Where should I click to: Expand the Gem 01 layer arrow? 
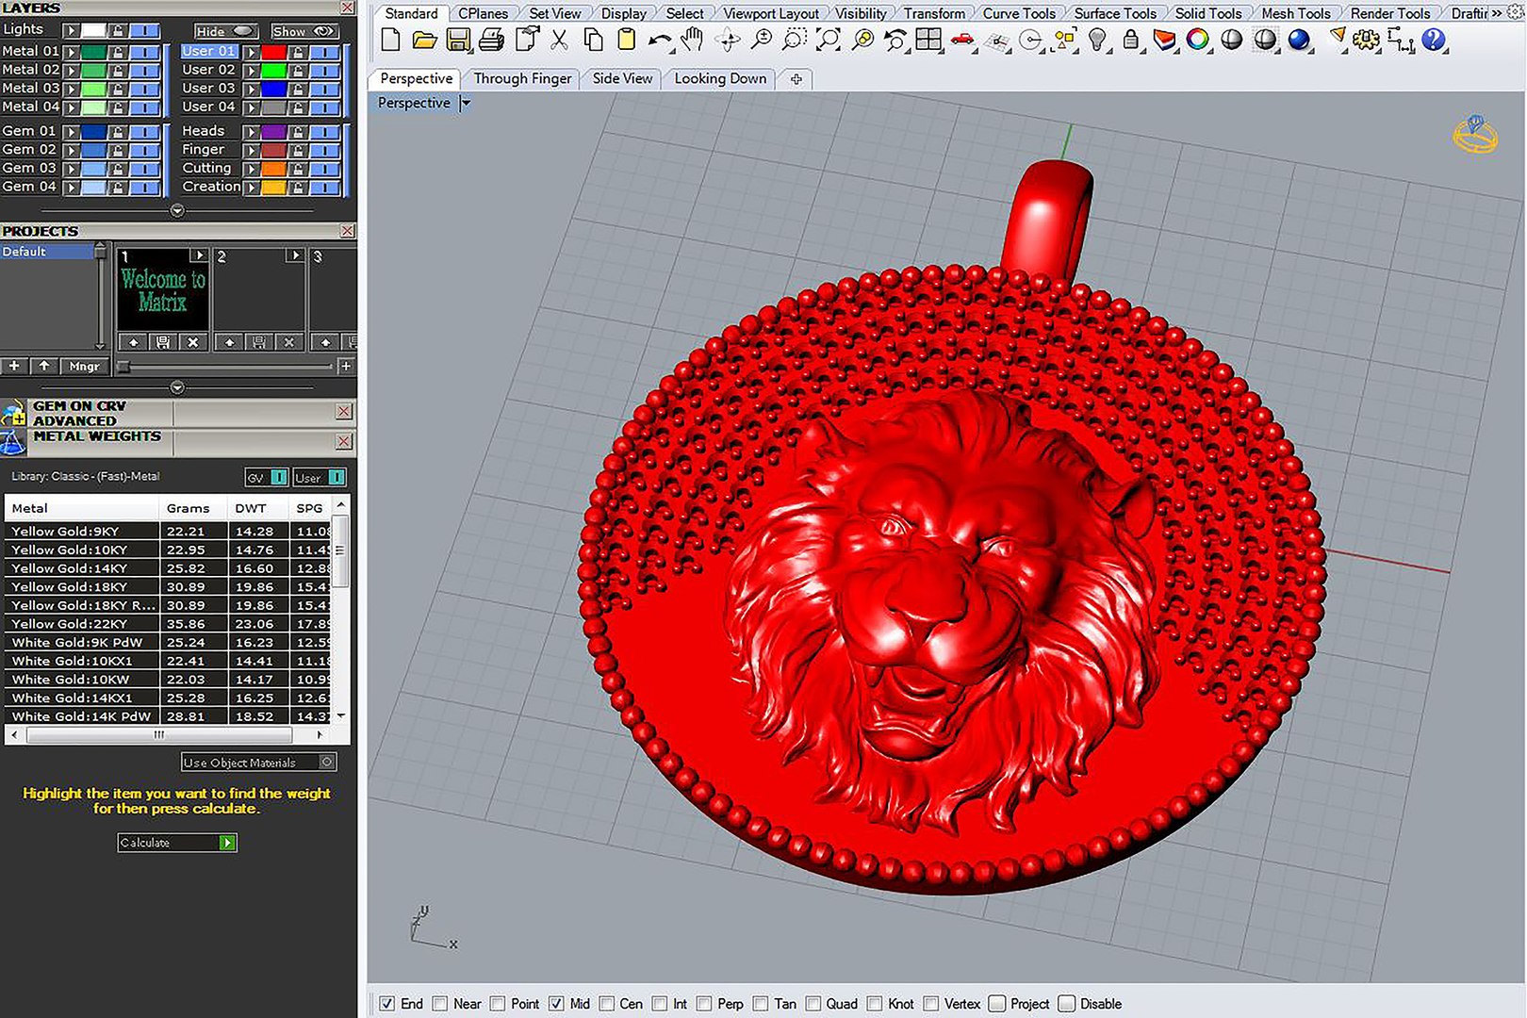point(72,132)
